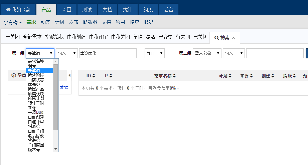Sort table by 需求名称 column
This screenshot has width=308, height=165.
click(165, 76)
